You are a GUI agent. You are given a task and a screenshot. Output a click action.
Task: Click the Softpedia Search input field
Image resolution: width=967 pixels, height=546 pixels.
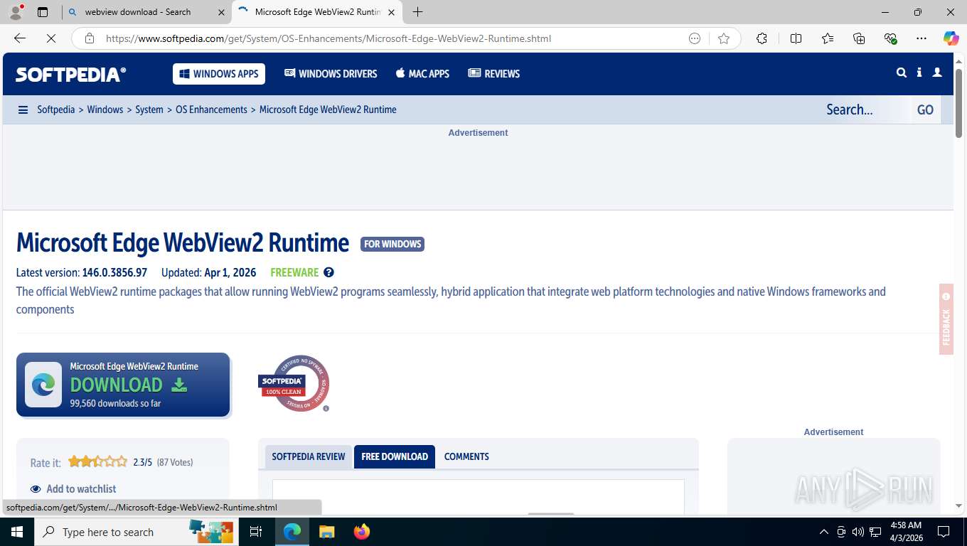864,109
